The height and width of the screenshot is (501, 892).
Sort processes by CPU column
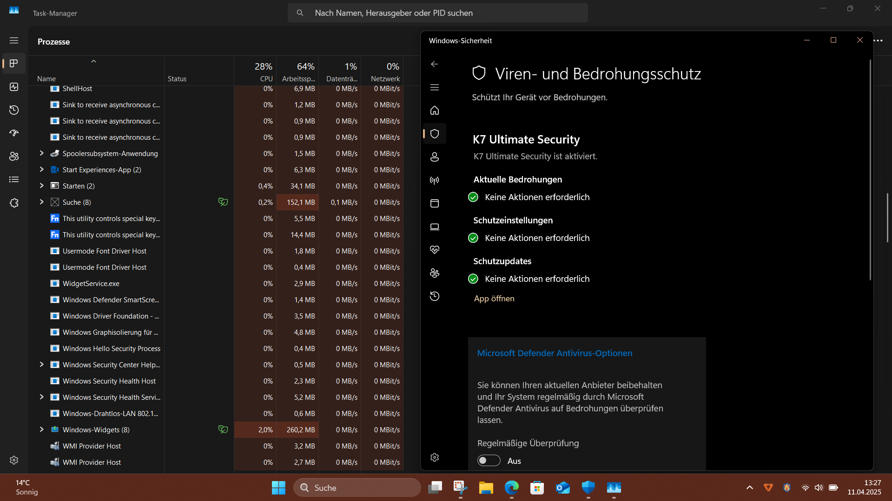(x=255, y=71)
